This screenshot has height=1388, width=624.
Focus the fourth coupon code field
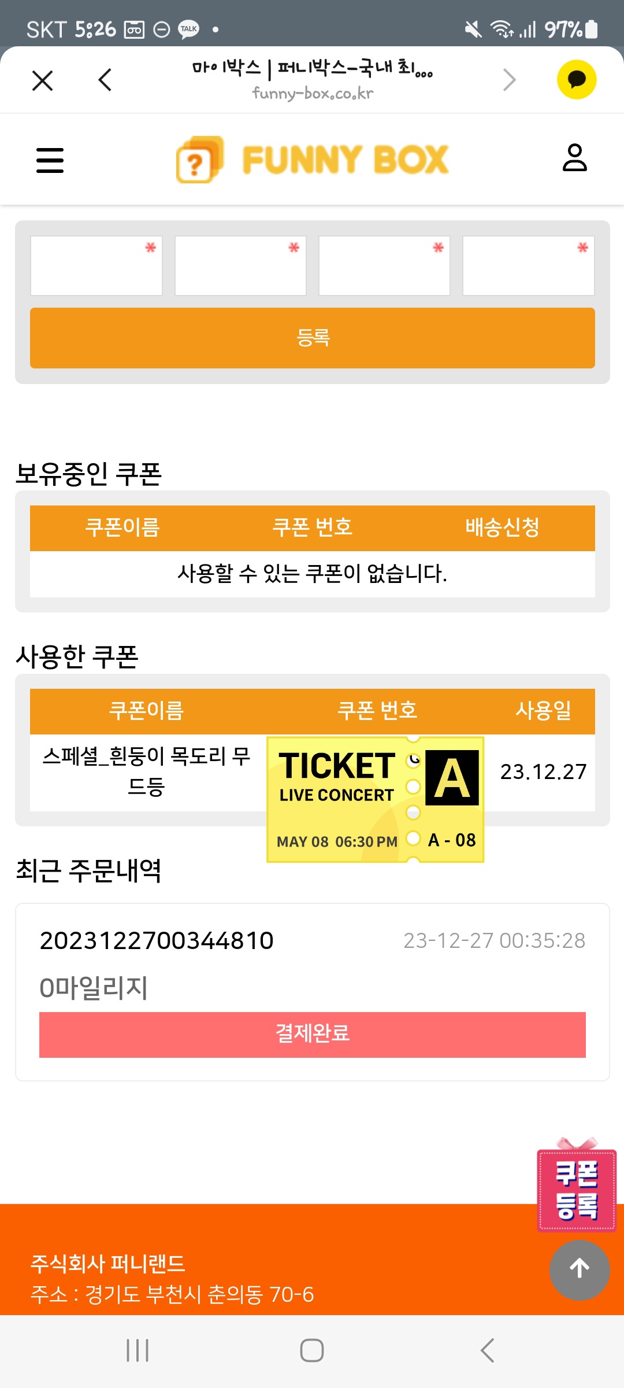tap(528, 266)
